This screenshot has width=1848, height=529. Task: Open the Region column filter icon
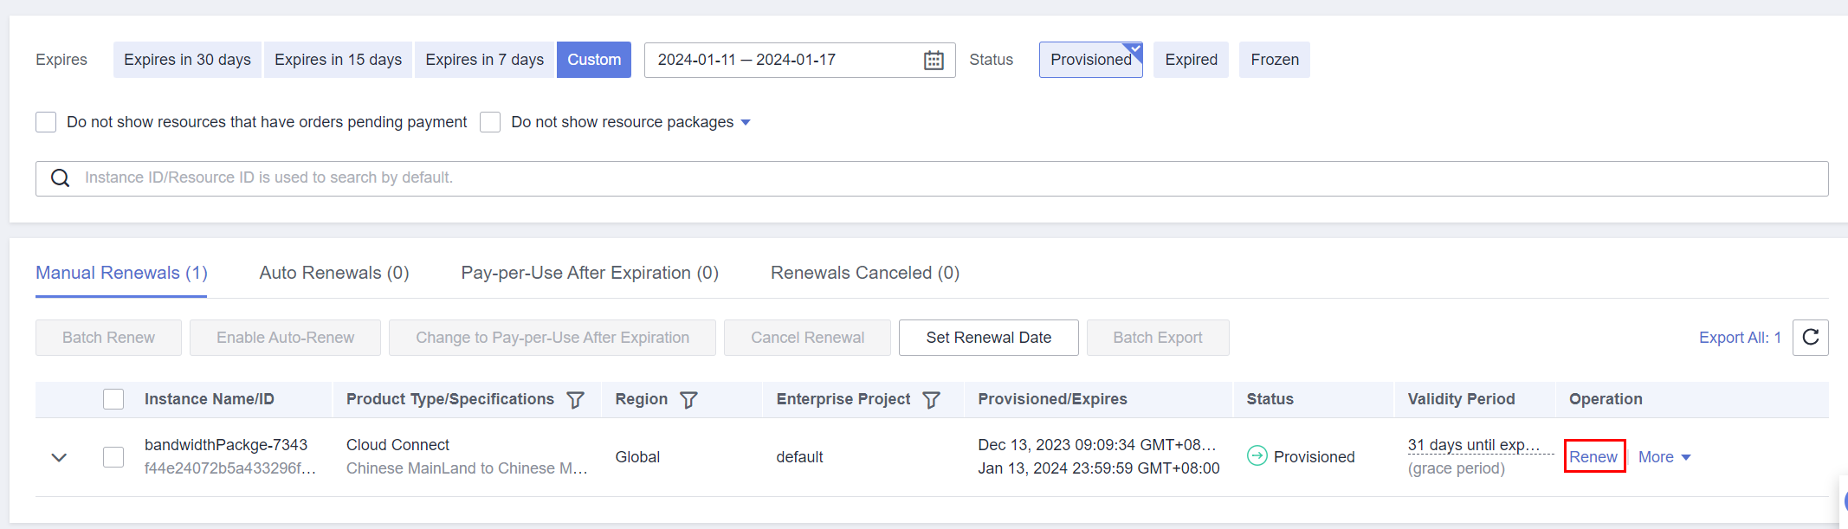coord(688,400)
